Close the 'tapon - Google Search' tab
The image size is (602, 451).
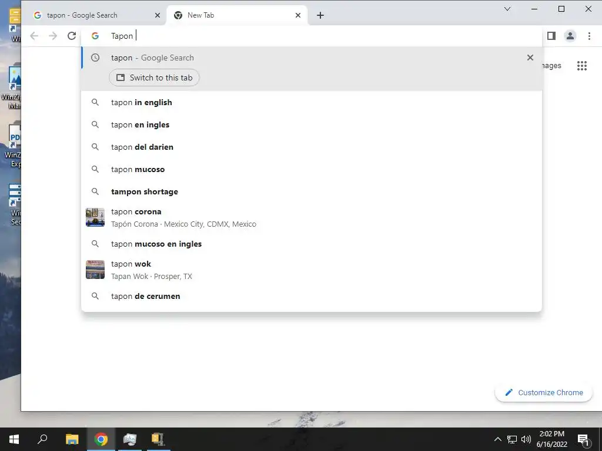click(x=158, y=15)
